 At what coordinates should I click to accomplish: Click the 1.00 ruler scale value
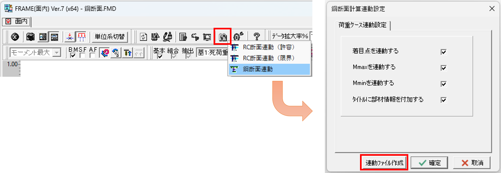[x=12, y=64]
